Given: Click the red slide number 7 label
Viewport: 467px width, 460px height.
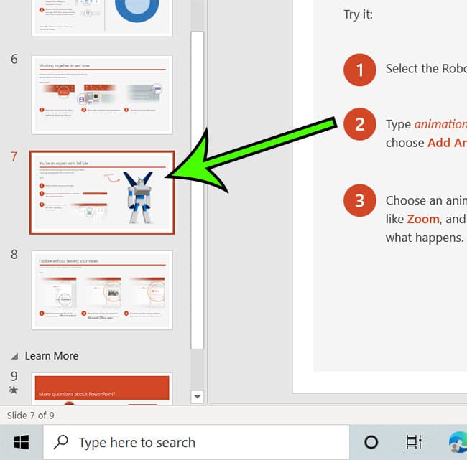Looking at the screenshot, I should (x=14, y=156).
